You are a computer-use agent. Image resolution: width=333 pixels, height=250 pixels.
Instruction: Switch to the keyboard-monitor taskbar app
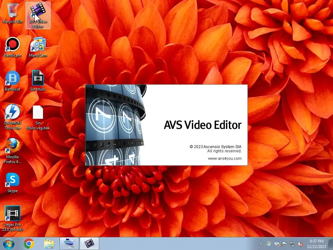coord(69,243)
